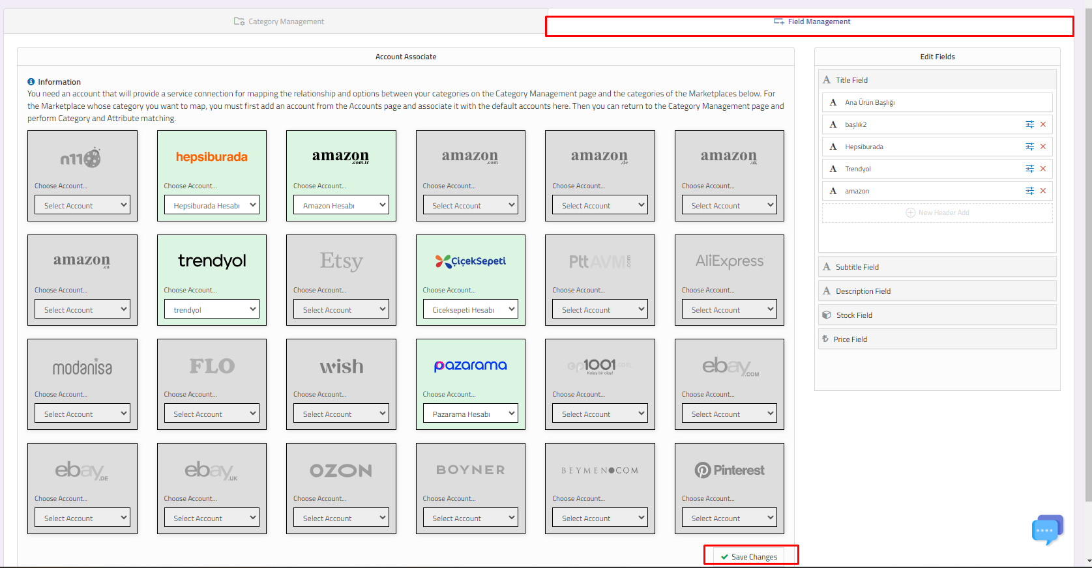
Task: Delete the Hepsiburada title field
Action: 1043,147
